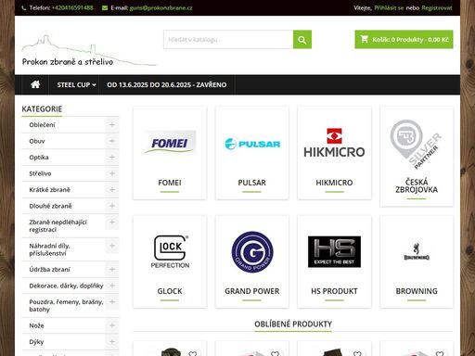The width and height of the screenshot is (475, 356).
Task: Open the Dýky category link
Action: pyautogui.click(x=36, y=341)
